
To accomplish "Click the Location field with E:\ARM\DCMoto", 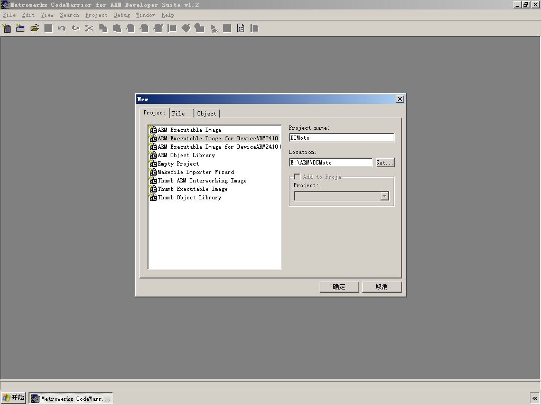I will coord(331,162).
